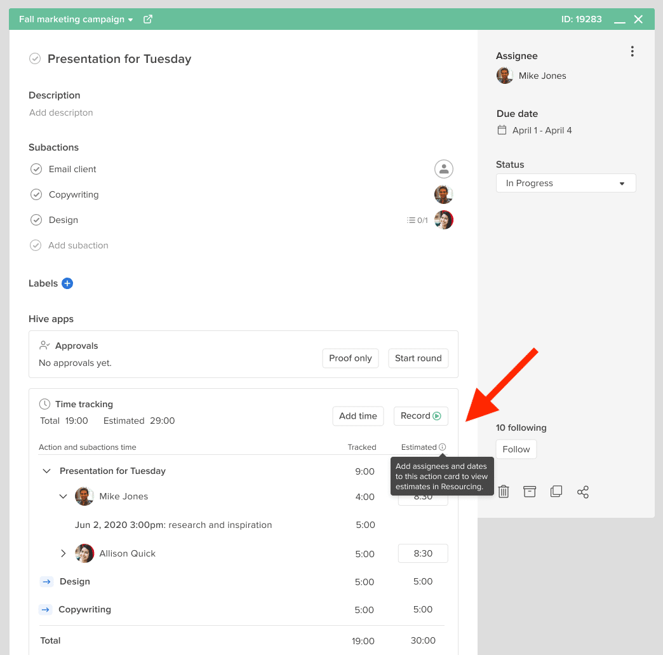Click Follow to follow this action
The width and height of the screenshot is (663, 655).
(x=516, y=449)
